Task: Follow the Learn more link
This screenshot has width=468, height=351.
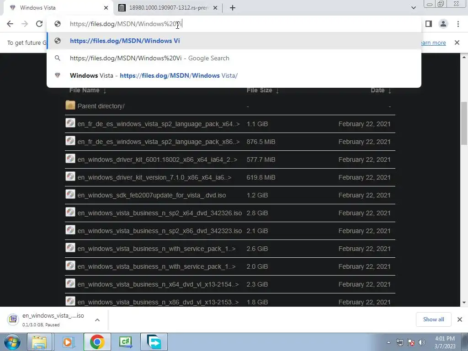Action: tap(433, 43)
